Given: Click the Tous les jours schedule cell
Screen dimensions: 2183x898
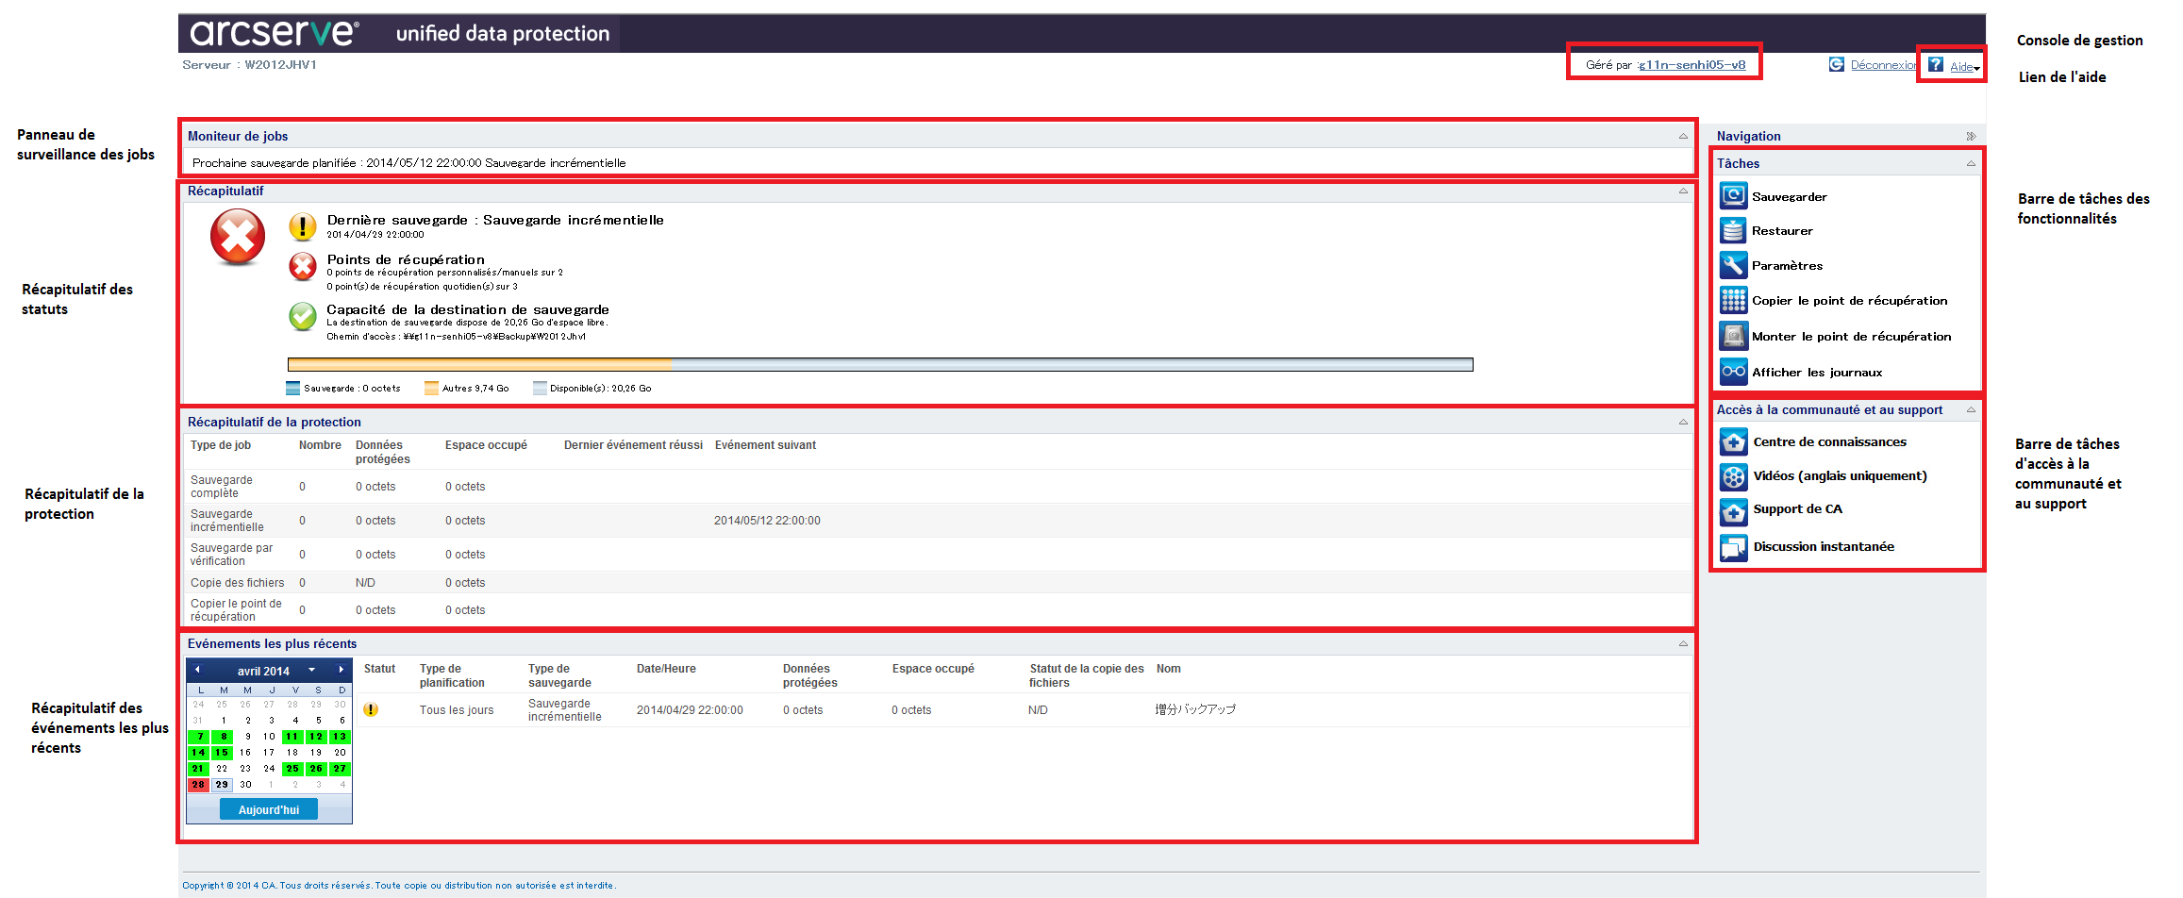Looking at the screenshot, I should [457, 710].
